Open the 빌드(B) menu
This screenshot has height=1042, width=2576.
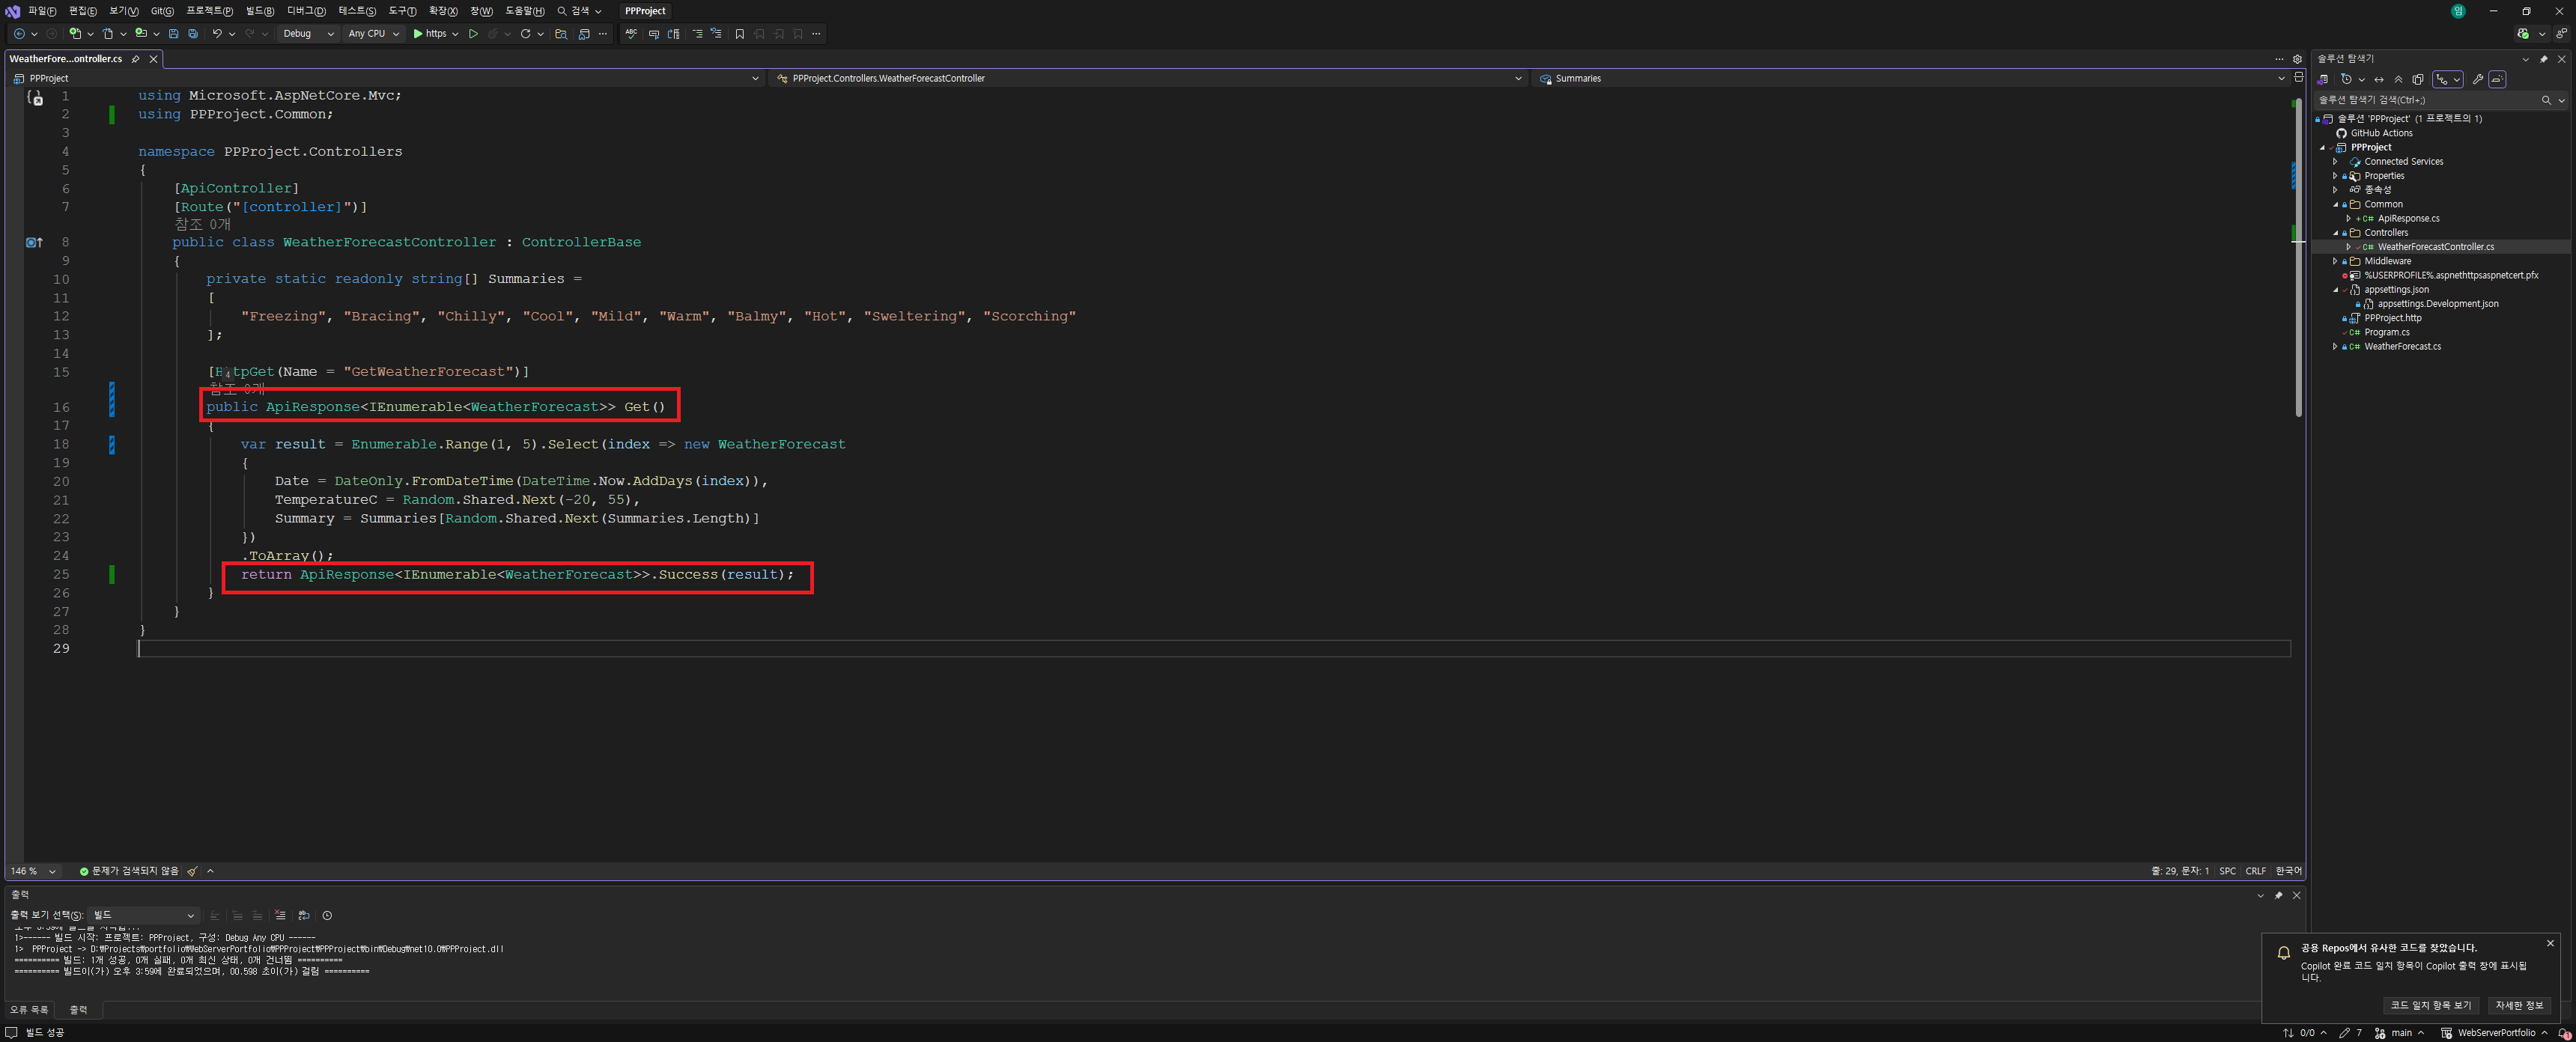pyautogui.click(x=260, y=11)
